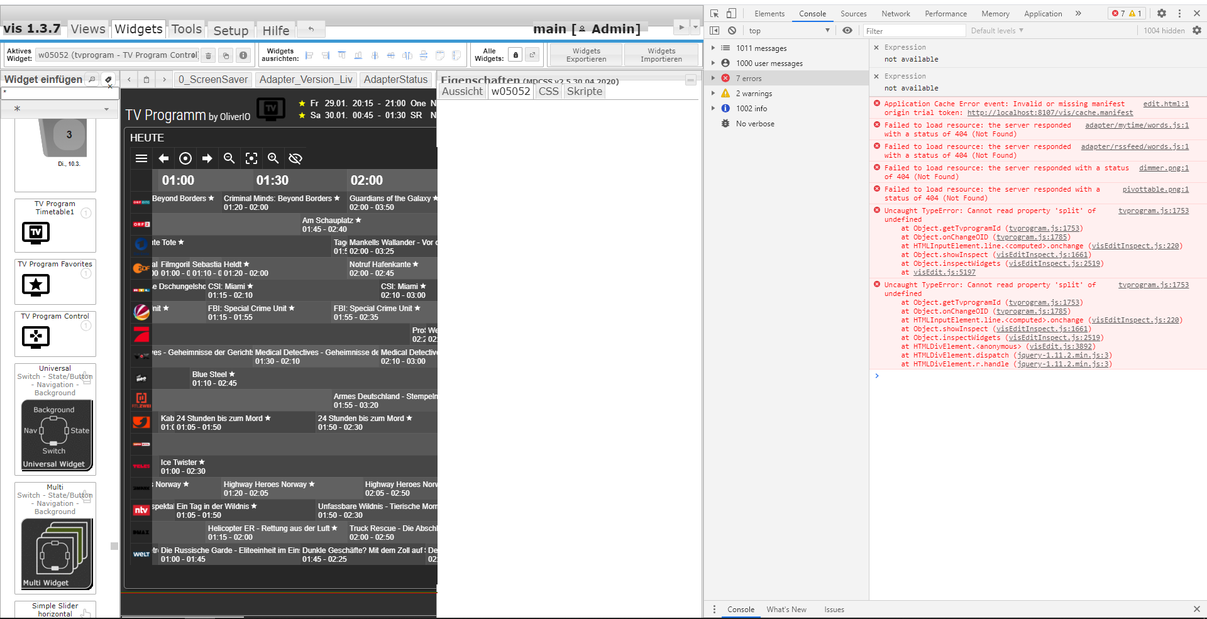Image resolution: width=1207 pixels, height=619 pixels.
Task: Go to the previous time with the left arrow
Action: (163, 158)
